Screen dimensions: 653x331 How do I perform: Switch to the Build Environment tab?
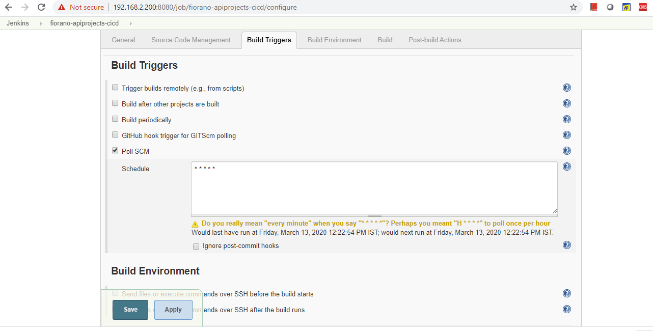(x=335, y=40)
